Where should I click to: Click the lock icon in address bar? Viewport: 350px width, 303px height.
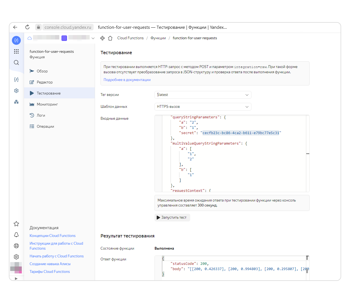pos(38,27)
